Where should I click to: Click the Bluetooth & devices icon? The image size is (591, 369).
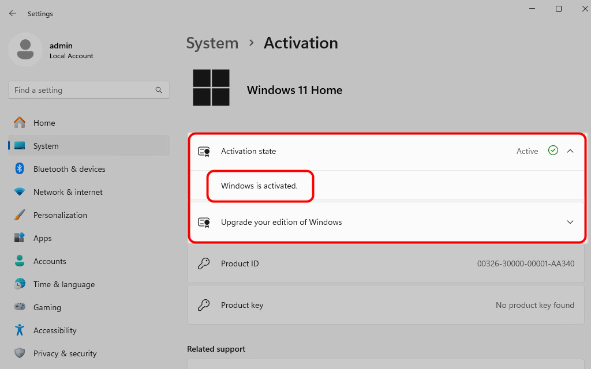coord(20,169)
